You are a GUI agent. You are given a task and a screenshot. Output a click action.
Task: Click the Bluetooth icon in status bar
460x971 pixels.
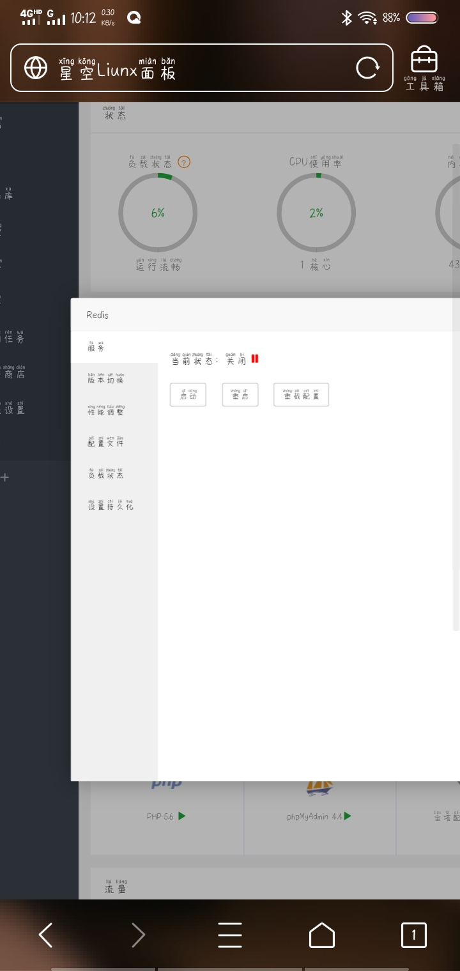(x=347, y=18)
